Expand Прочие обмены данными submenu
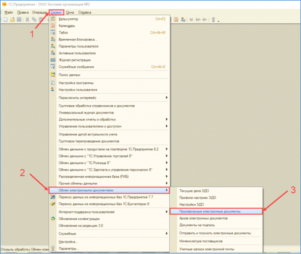Image resolution: width=301 pixels, height=254 pixels. (x=167, y=183)
